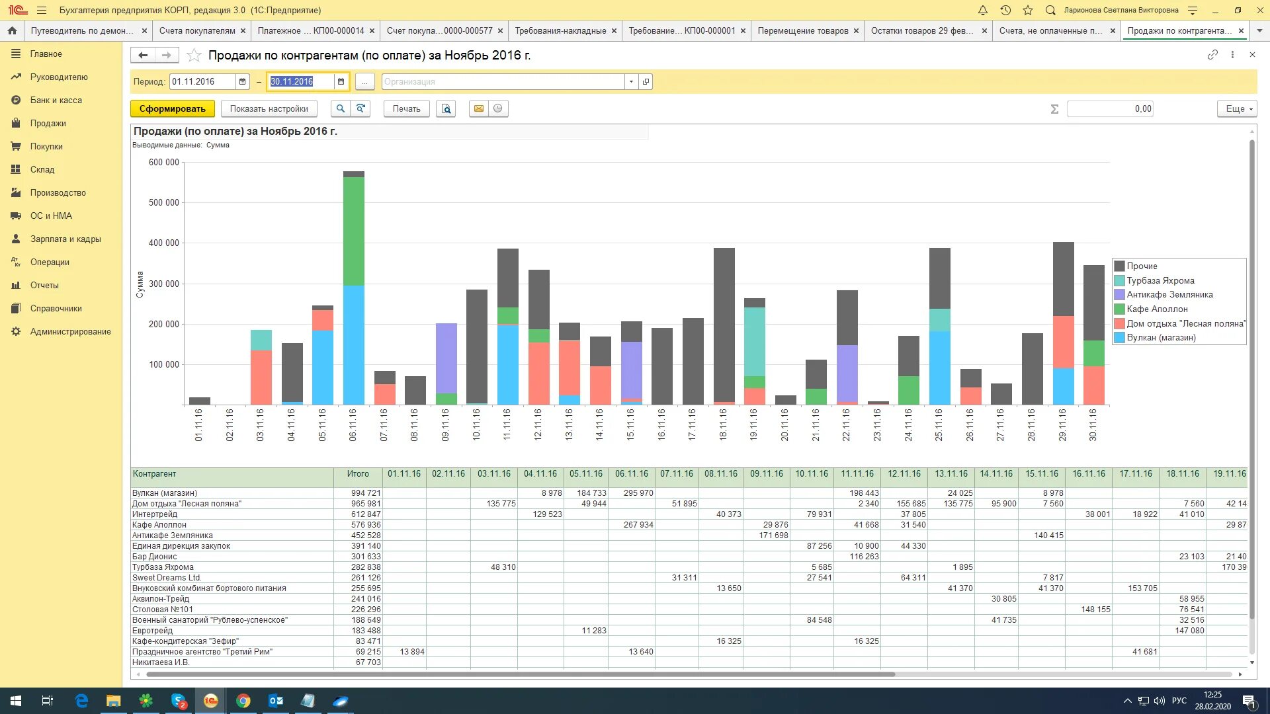Click the end date period field

click(300, 82)
